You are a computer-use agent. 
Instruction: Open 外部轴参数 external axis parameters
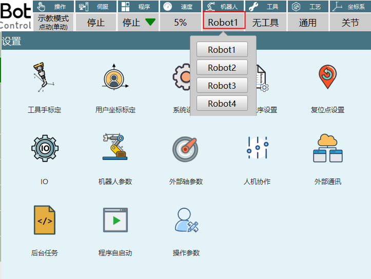pyautogui.click(x=186, y=149)
